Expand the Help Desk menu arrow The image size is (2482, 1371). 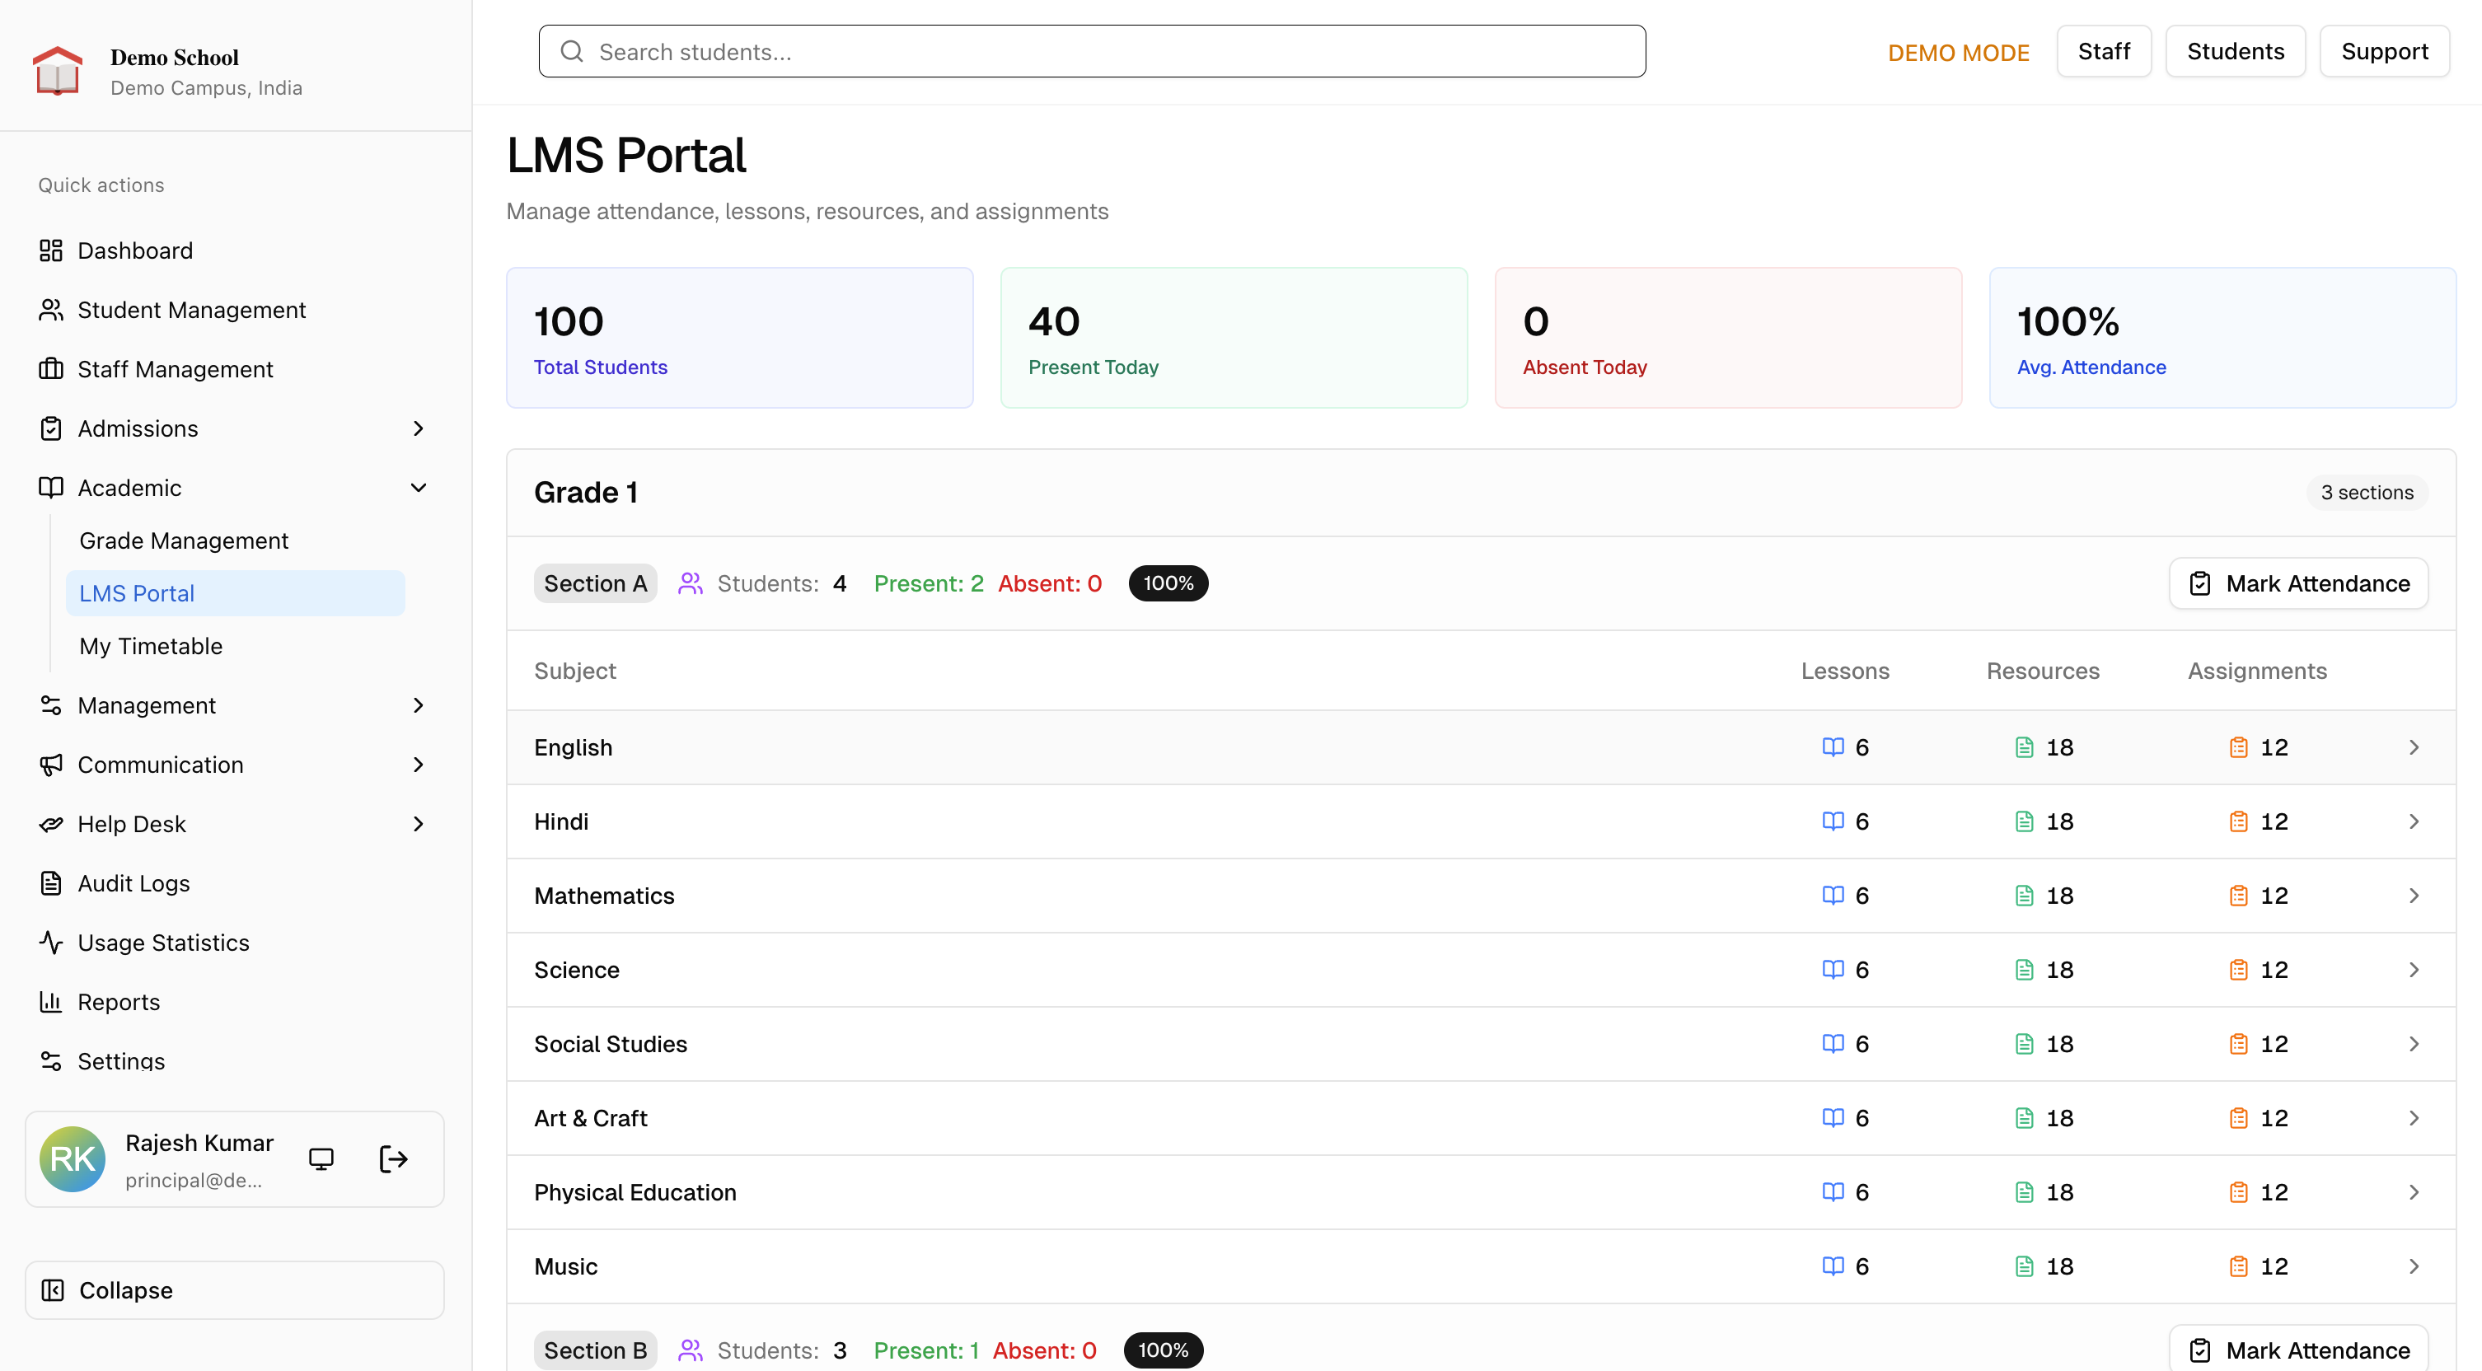pyautogui.click(x=418, y=824)
